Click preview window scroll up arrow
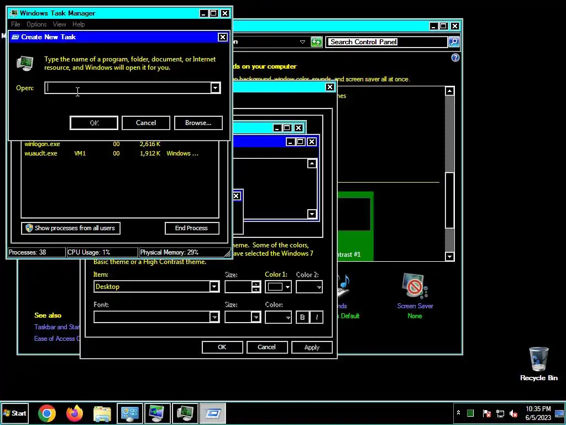The height and width of the screenshot is (425, 566). point(312,164)
